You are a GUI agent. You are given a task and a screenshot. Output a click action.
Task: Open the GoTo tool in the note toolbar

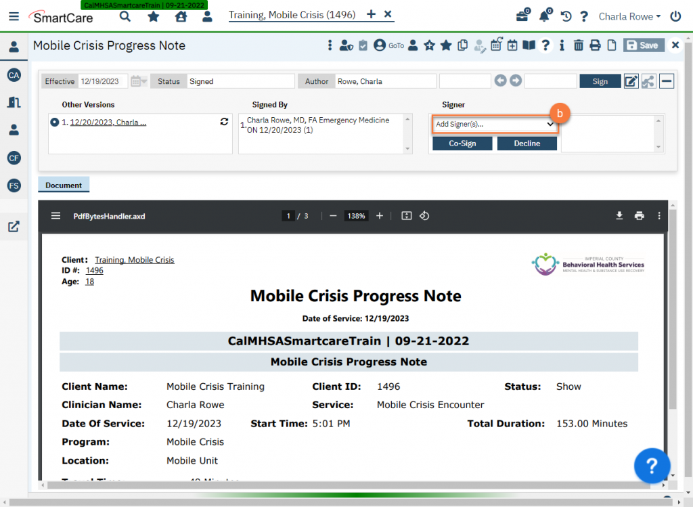(x=395, y=45)
